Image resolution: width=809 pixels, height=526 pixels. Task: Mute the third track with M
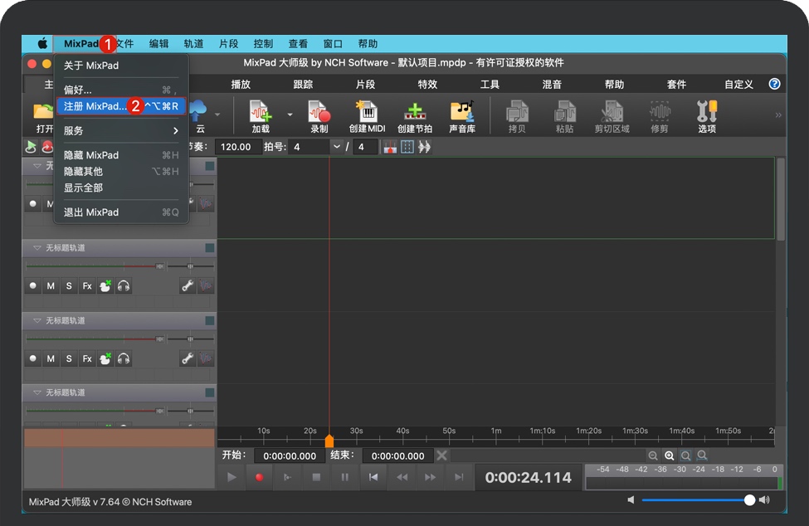51,358
